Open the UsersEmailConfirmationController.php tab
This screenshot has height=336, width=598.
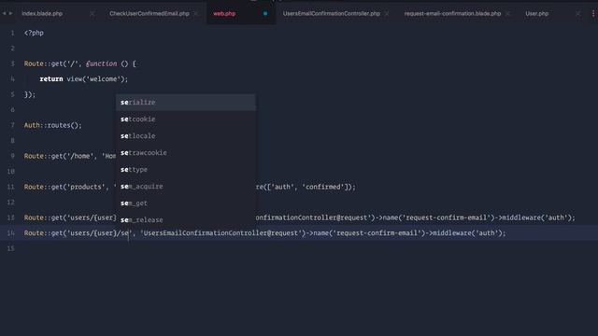click(332, 14)
